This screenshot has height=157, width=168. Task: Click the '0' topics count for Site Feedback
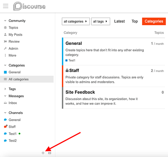163,92
